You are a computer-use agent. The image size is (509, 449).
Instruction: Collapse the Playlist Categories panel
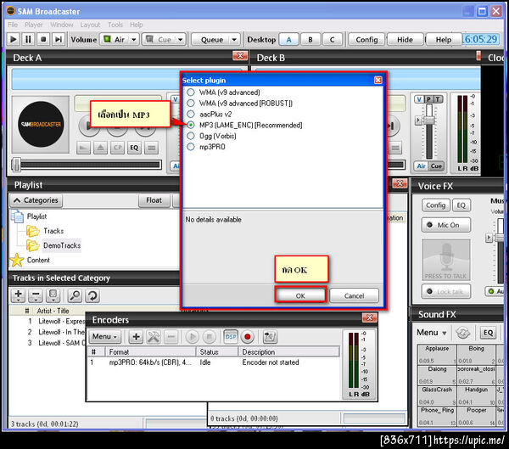[36, 200]
